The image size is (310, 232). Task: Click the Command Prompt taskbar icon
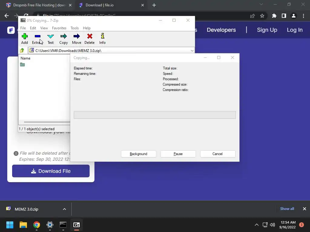click(x=63, y=225)
